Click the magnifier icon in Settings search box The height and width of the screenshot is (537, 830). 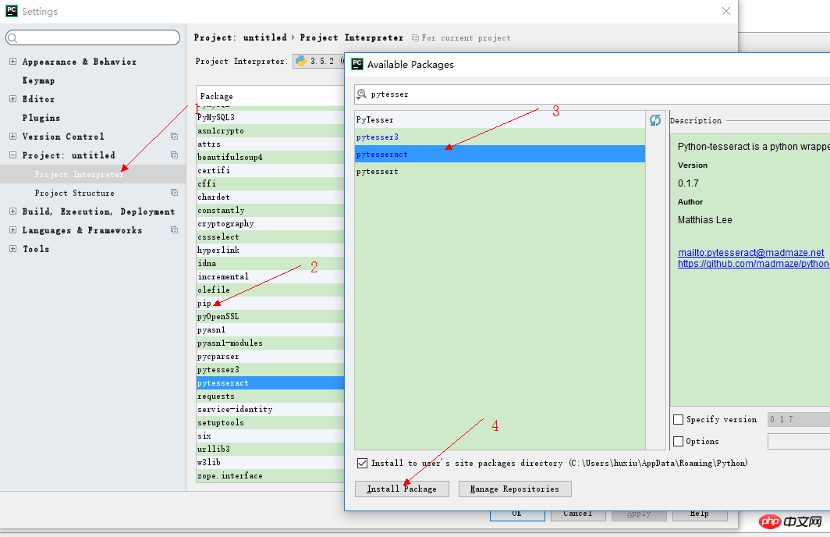coord(13,37)
